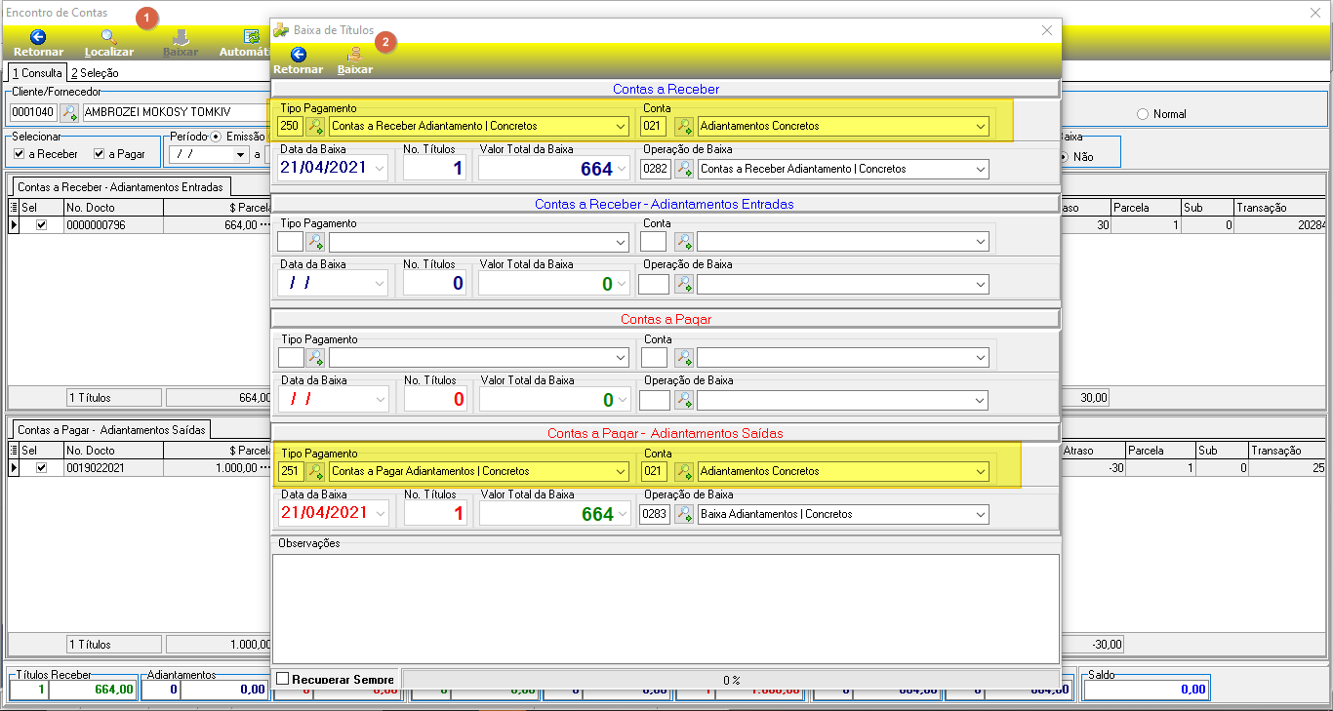This screenshot has height=711, width=1333.
Task: Open Tipo Pagamento lookup in Adiantamentos Entradas section
Action: click(315, 241)
